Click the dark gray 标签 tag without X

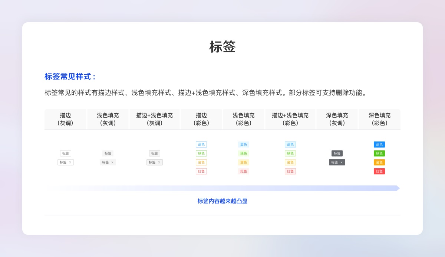point(337,153)
